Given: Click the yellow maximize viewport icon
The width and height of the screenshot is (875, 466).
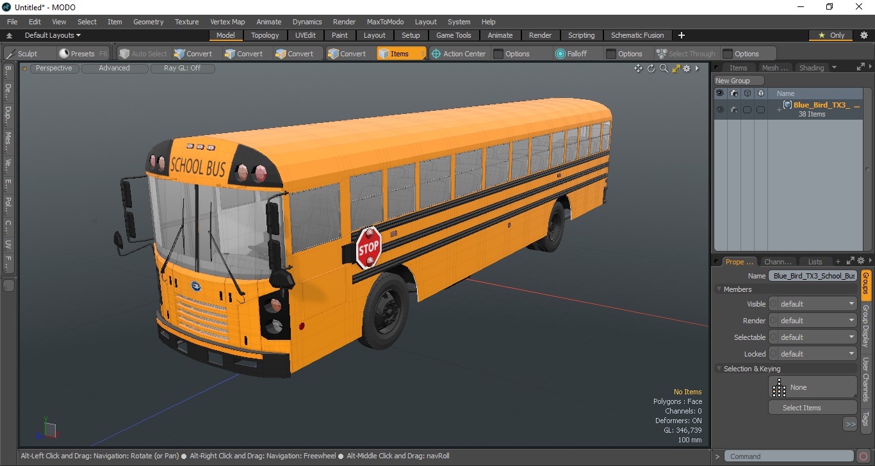Looking at the screenshot, I should (676, 68).
